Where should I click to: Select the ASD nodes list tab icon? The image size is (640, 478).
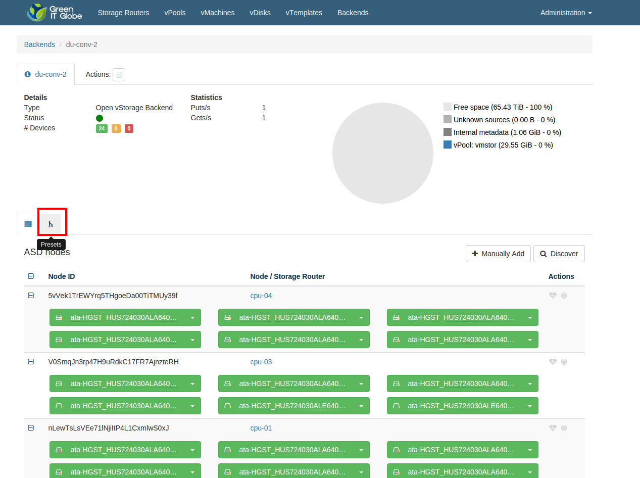pyautogui.click(x=28, y=224)
